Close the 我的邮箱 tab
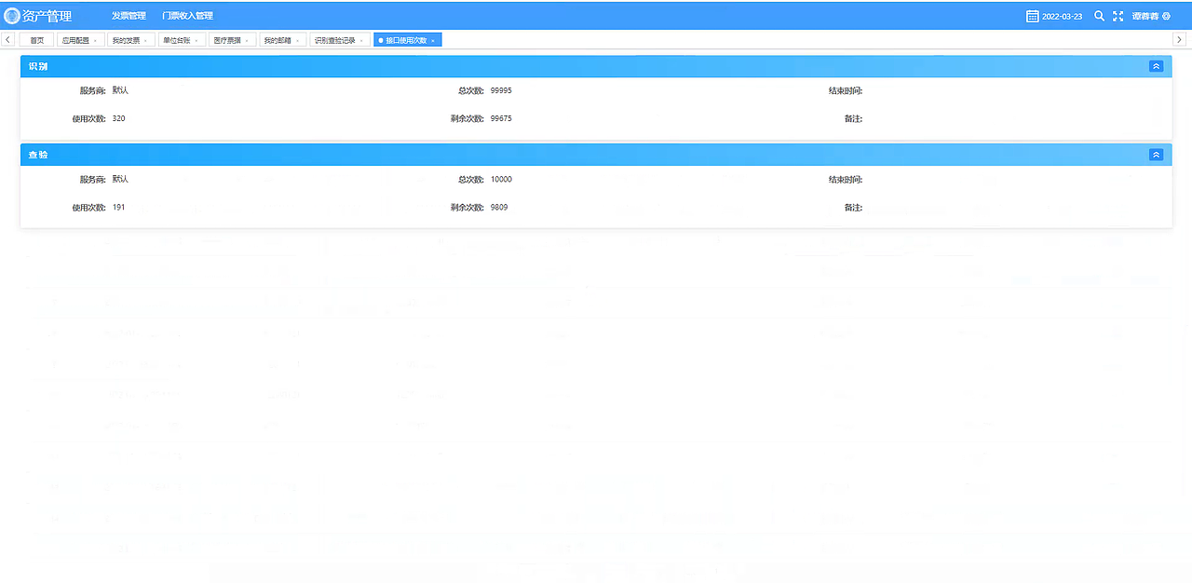 297,41
